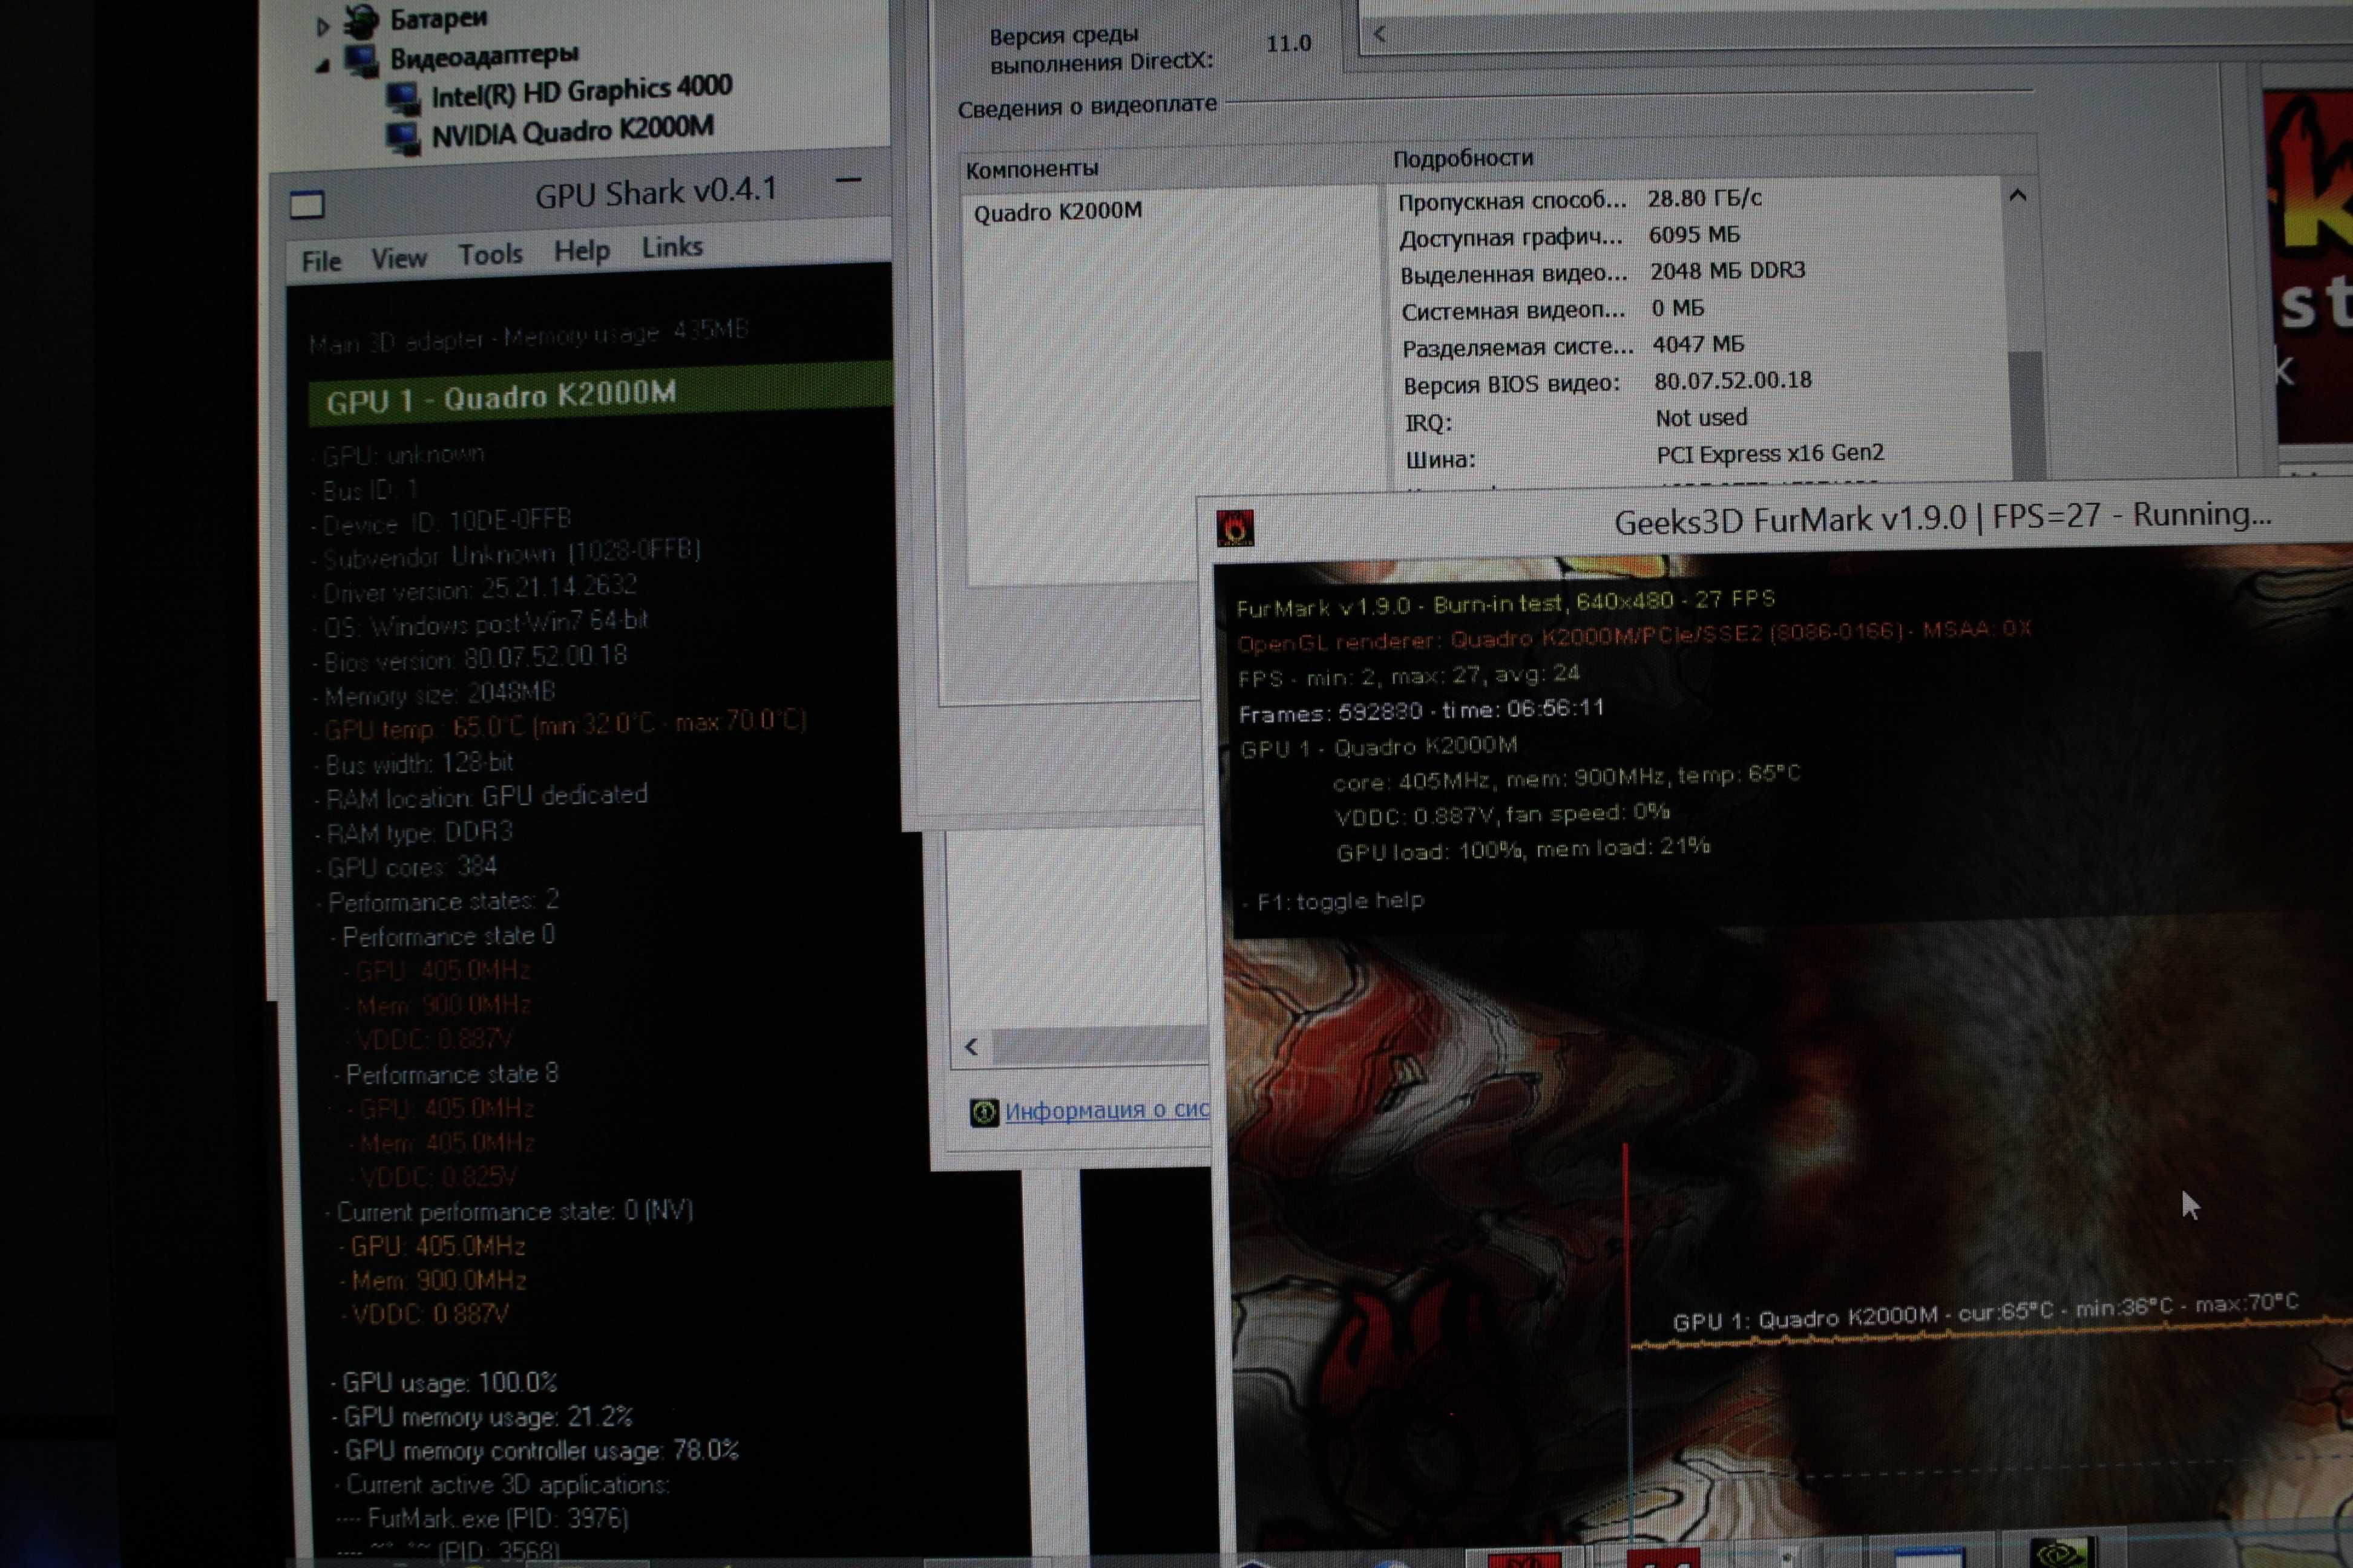Click the Видеоадаптеры display adapter category icon
The height and width of the screenshot is (1568, 2353).
(361, 60)
